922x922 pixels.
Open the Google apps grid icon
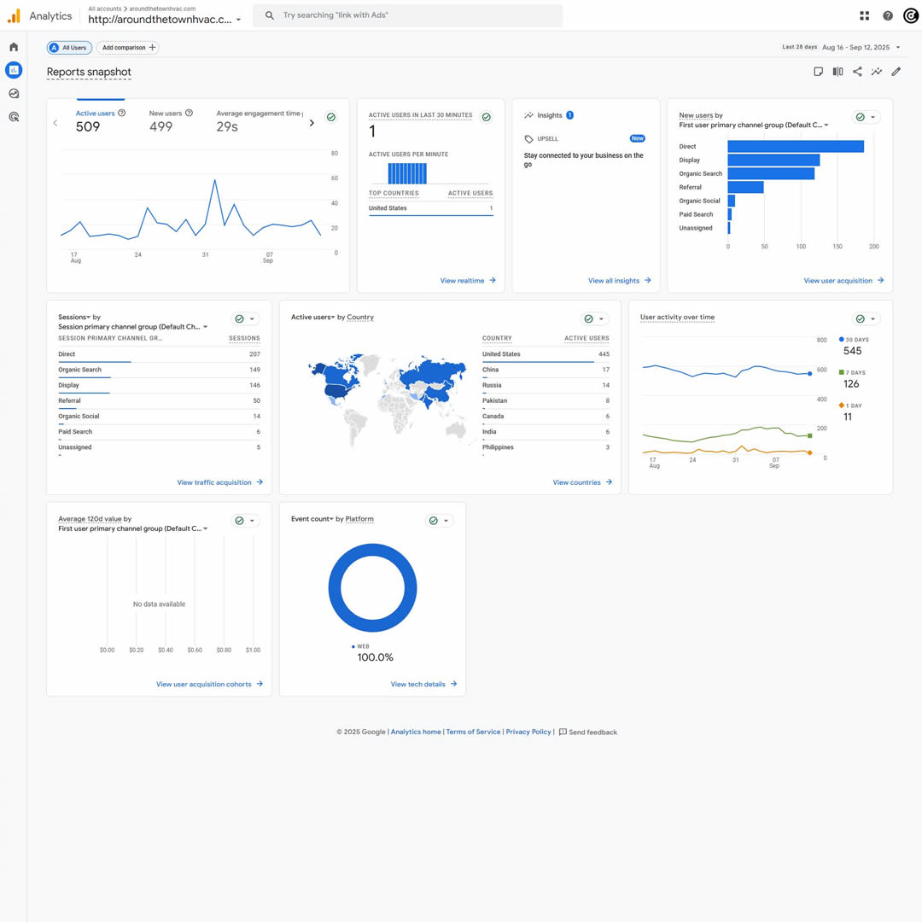865,15
